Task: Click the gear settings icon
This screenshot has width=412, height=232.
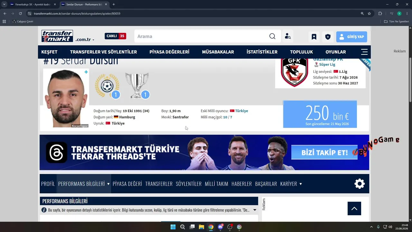Action: [x=360, y=184]
